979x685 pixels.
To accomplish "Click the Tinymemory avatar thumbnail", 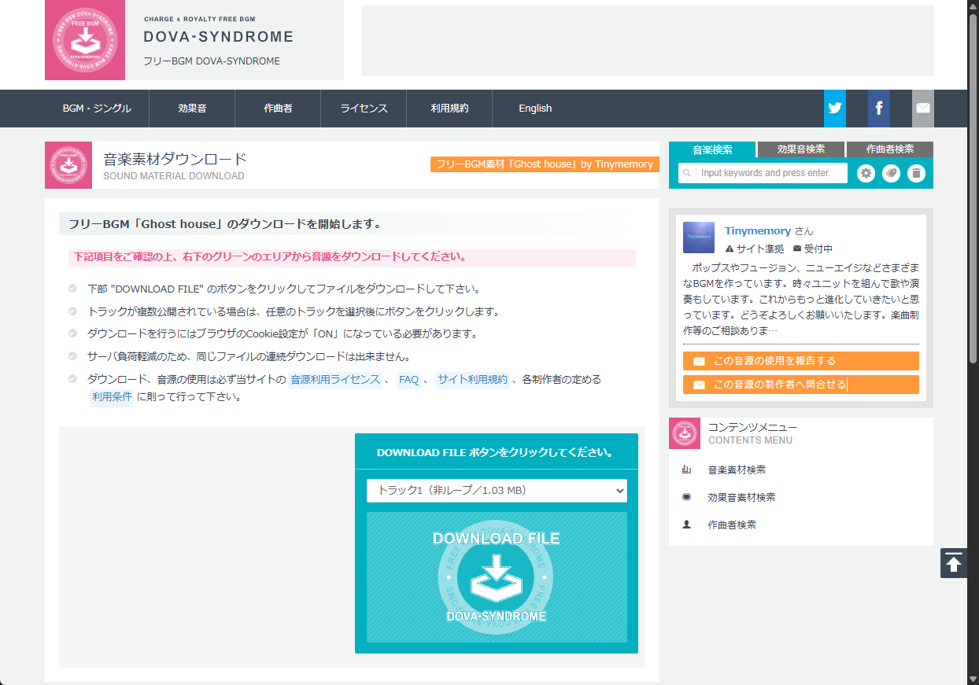I will 699,237.
